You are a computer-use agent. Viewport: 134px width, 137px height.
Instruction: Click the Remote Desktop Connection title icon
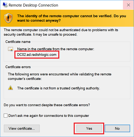(x=5, y=5)
